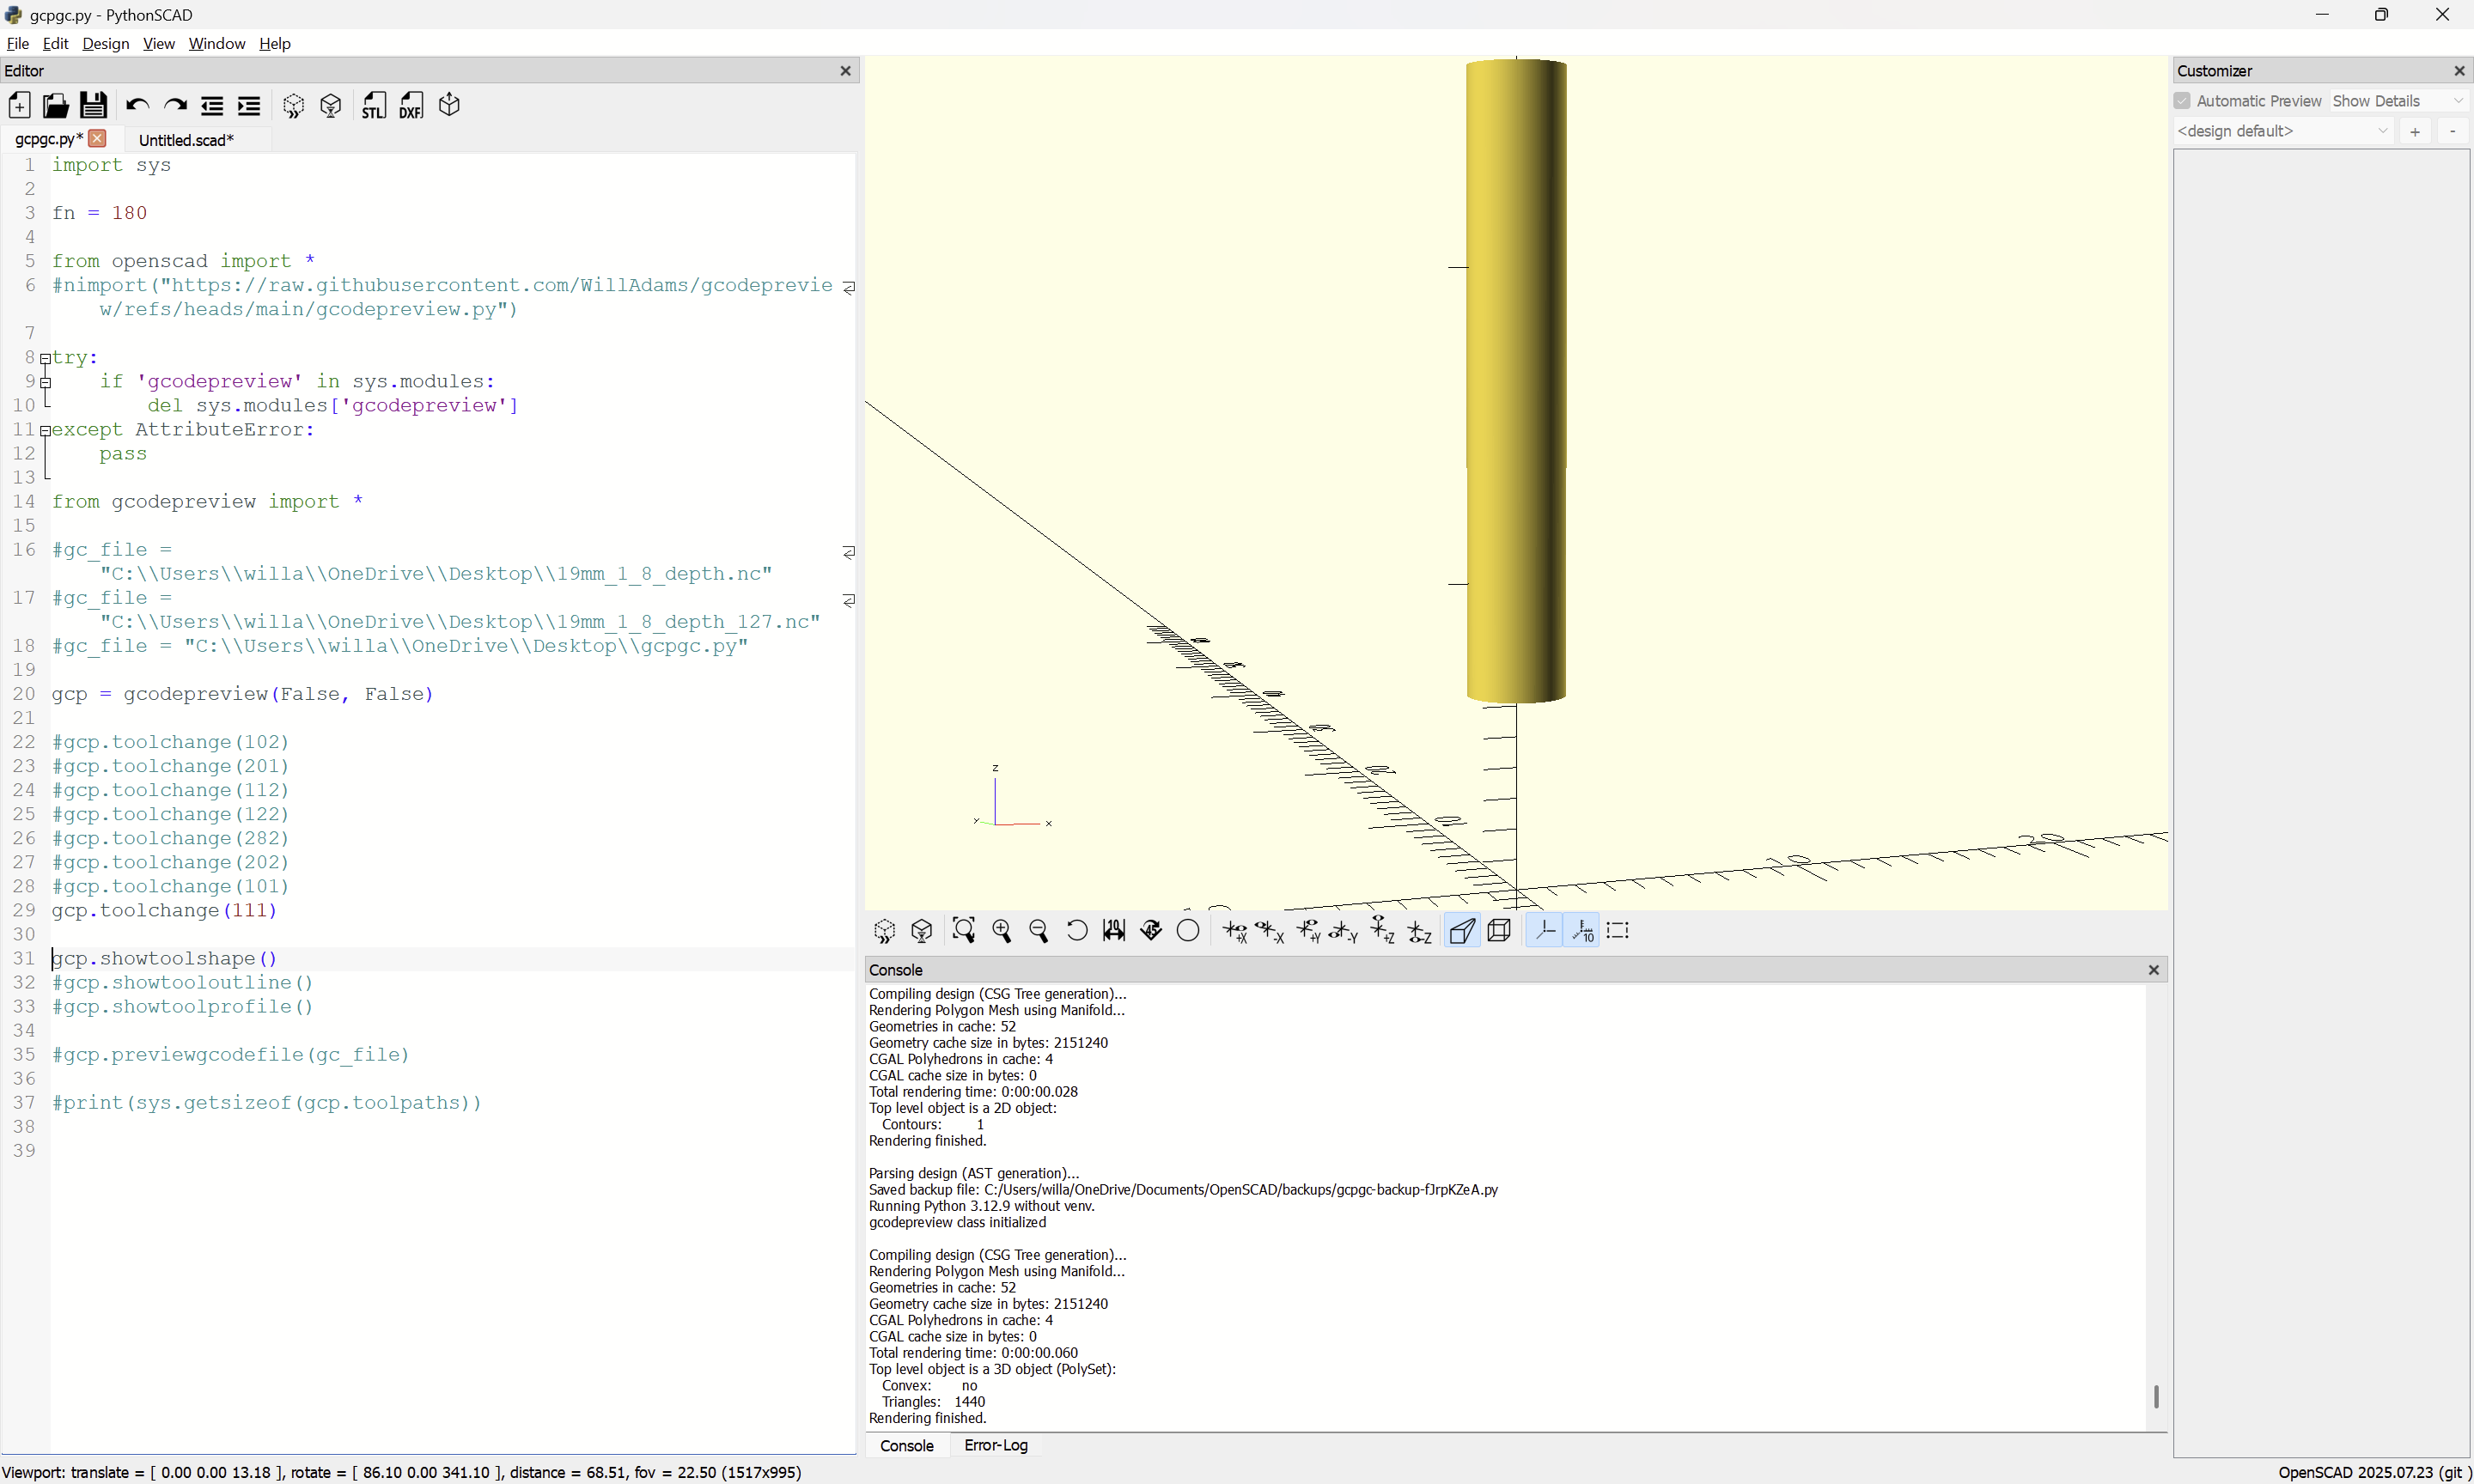Image resolution: width=2474 pixels, height=1484 pixels.
Task: Open the Design menu
Action: coord(105,44)
